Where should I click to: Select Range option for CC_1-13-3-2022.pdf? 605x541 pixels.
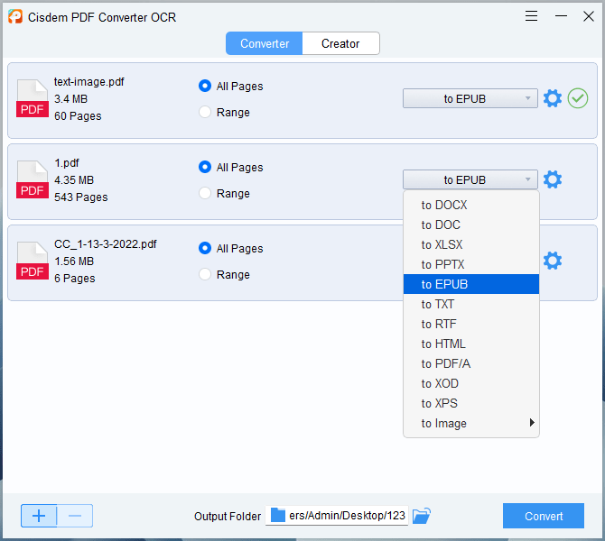[x=205, y=275]
